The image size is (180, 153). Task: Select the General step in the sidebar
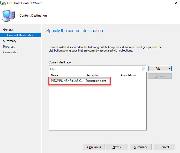click(8, 30)
